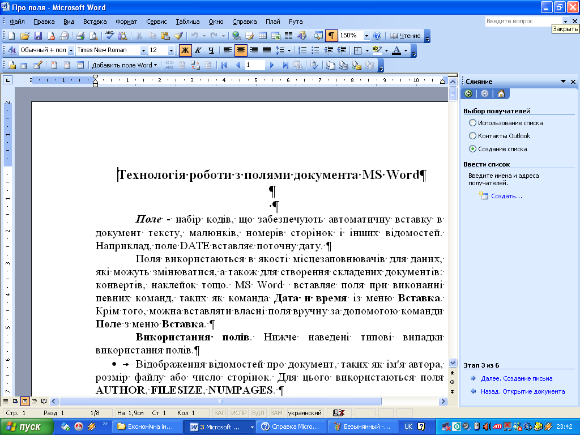Image resolution: width=580 pixels, height=435 pixels.
Task: Select Создание списка radio option
Action: point(472,149)
